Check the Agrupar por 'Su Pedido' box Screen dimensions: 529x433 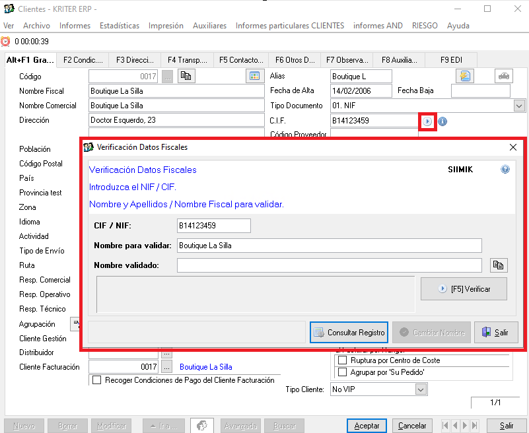342,371
